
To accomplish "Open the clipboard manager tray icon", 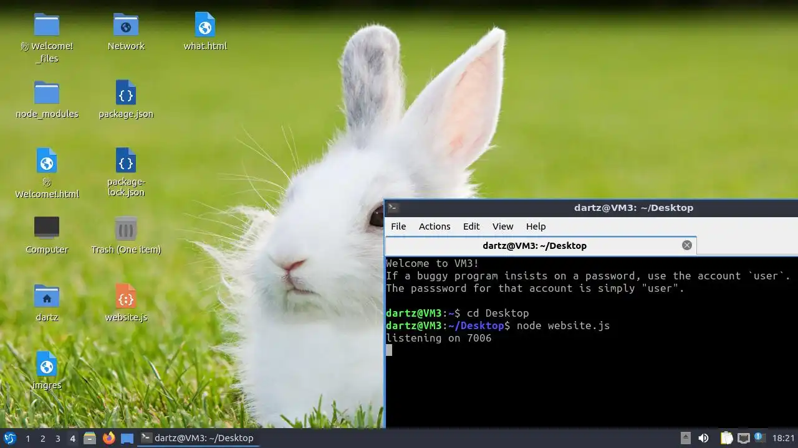I will coord(726,438).
